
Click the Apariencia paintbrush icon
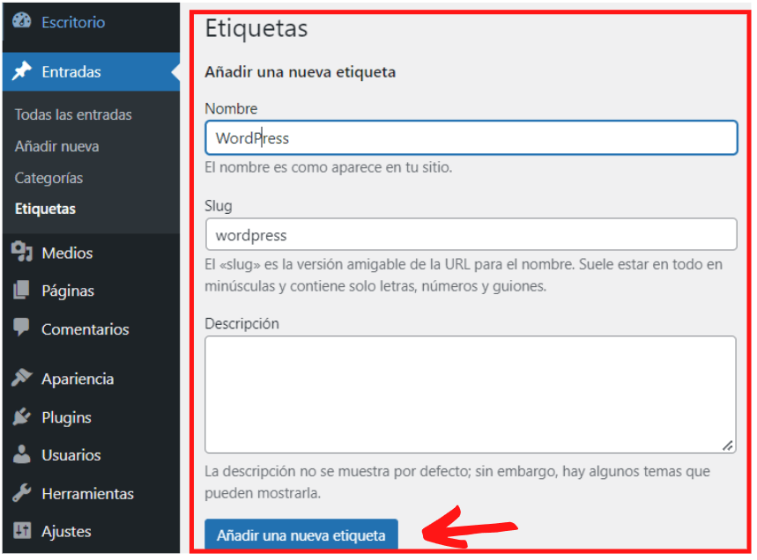pyautogui.click(x=22, y=378)
